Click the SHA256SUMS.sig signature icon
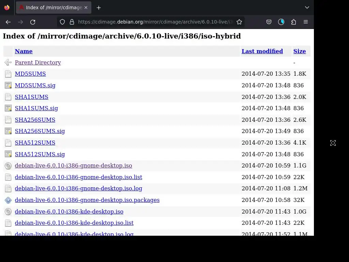349x262 pixels. tap(8, 131)
